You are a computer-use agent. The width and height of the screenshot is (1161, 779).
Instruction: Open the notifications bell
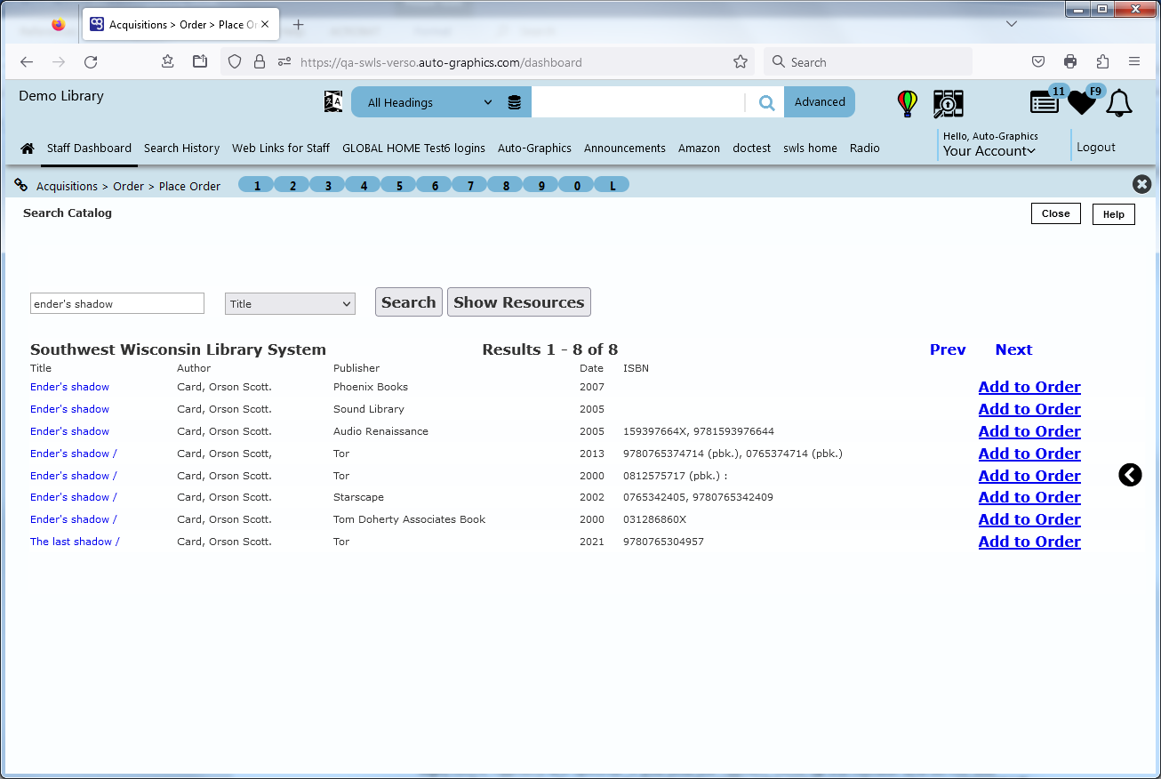(1119, 103)
